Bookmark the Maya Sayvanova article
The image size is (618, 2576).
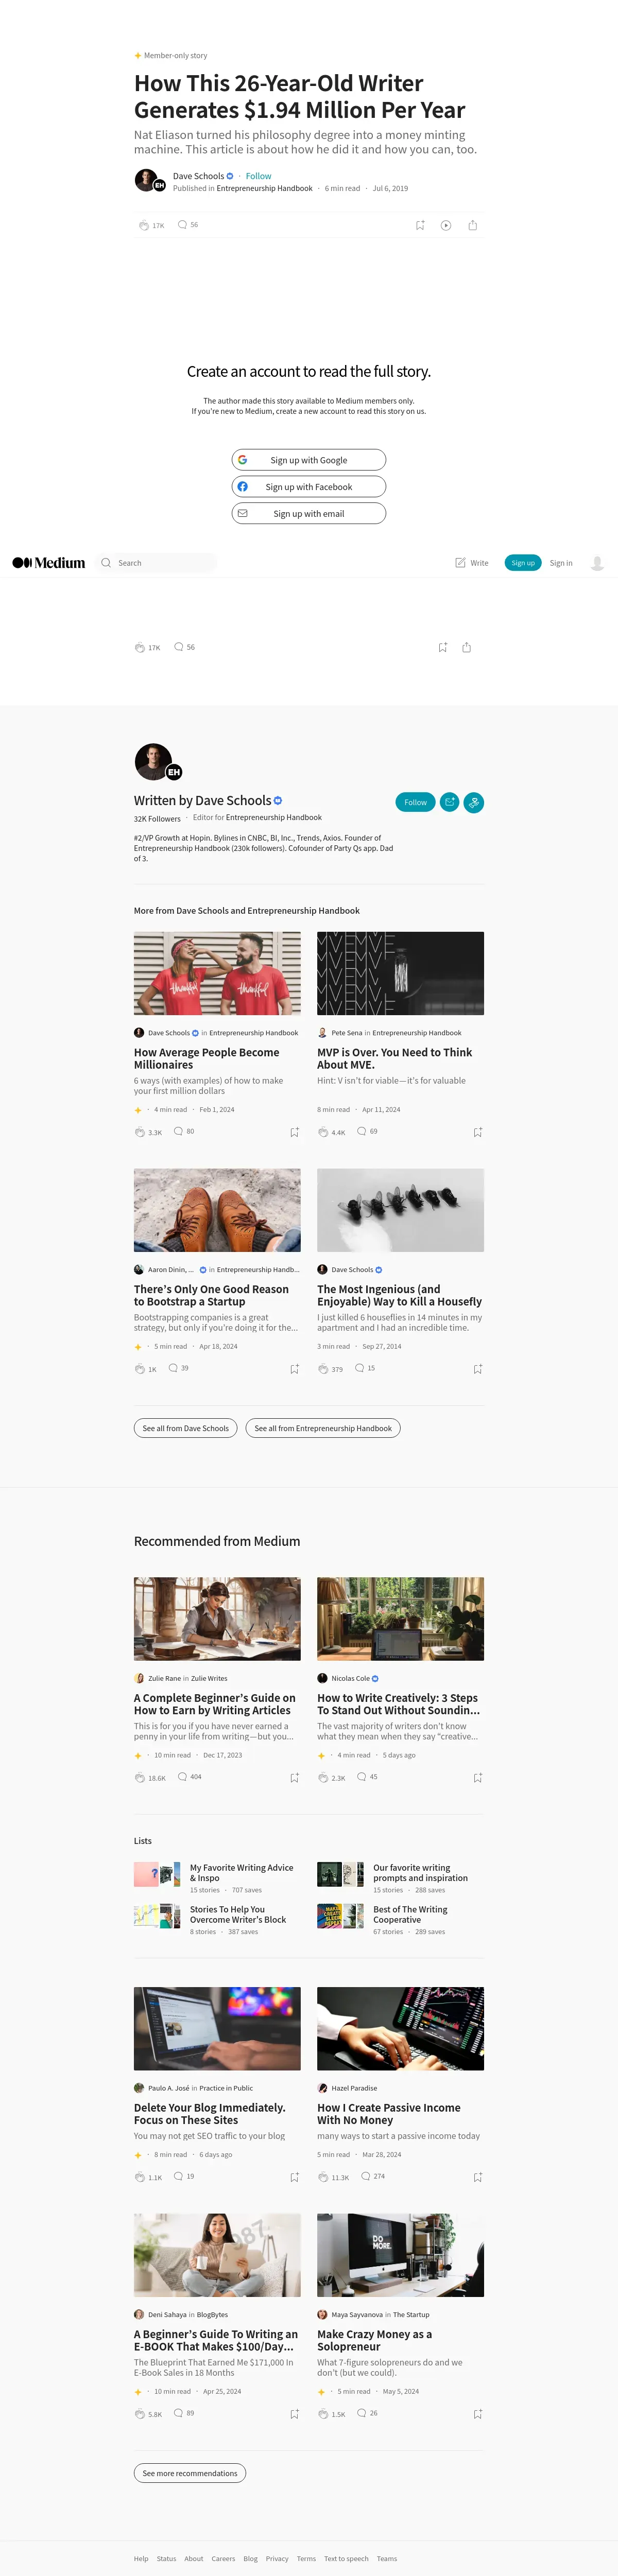[478, 2414]
